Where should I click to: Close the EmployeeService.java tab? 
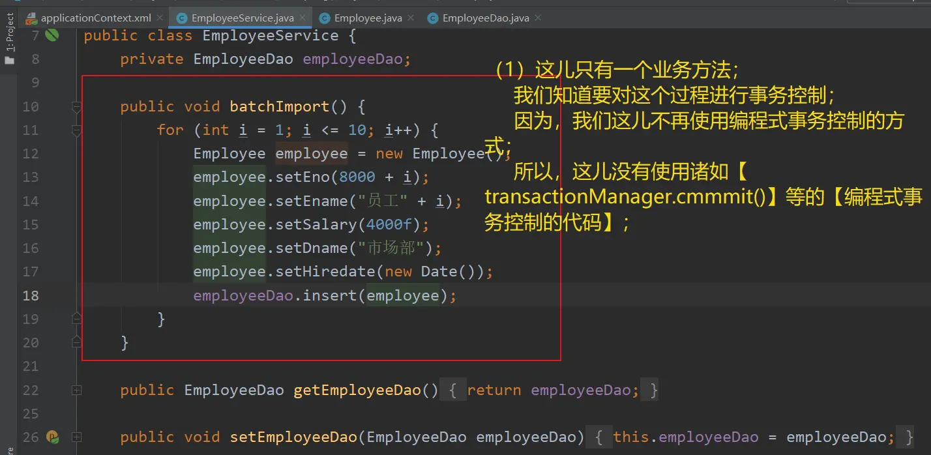tap(304, 18)
